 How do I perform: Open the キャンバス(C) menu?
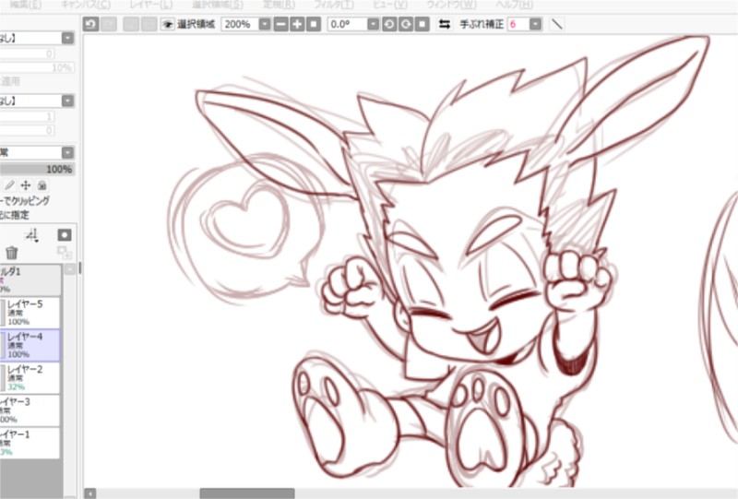[86, 6]
